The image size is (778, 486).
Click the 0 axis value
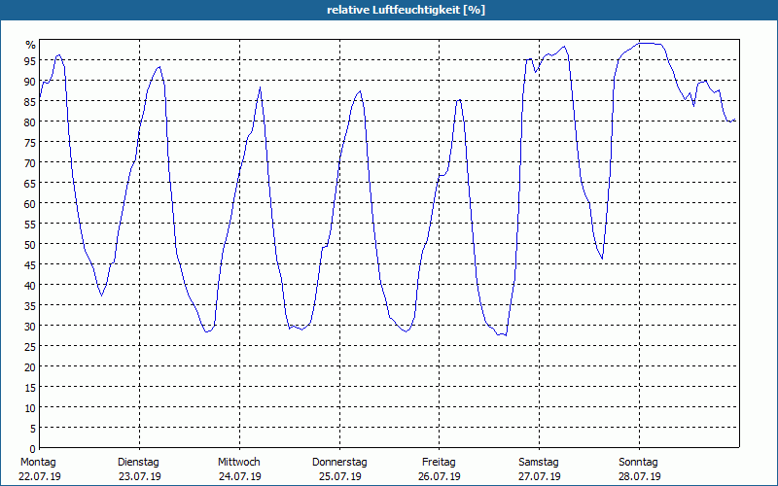pos(33,449)
